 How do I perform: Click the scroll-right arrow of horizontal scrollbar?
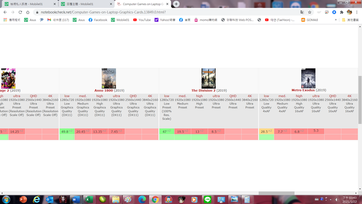pos(356,193)
